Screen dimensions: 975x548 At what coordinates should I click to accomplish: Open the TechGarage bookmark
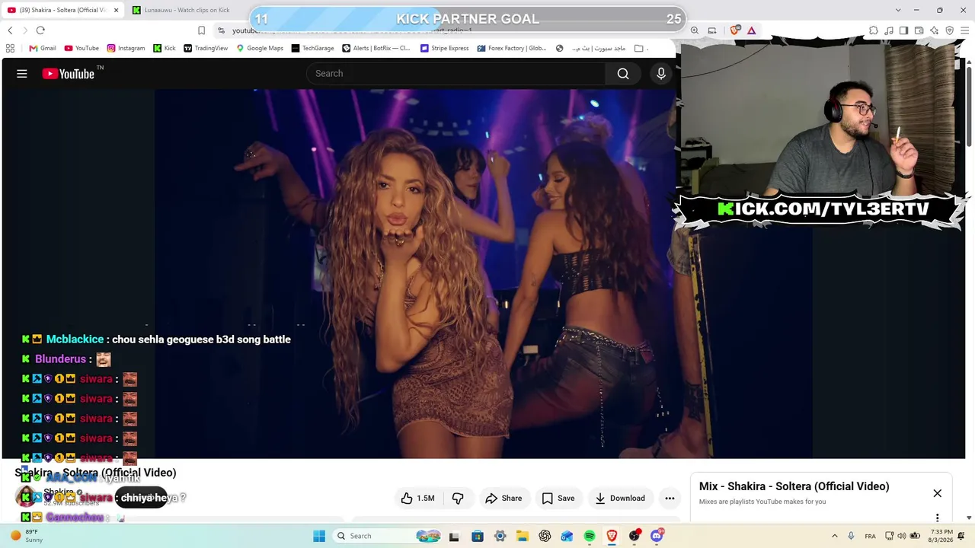(313, 48)
